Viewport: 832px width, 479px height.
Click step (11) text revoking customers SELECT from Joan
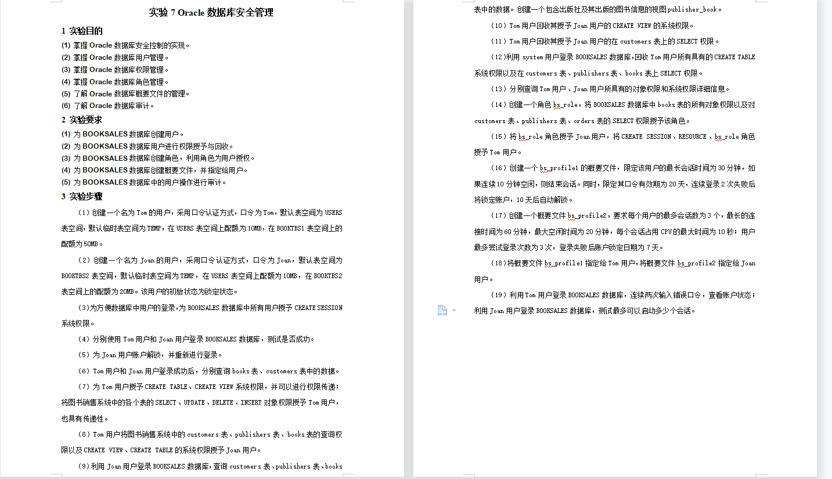click(x=605, y=41)
